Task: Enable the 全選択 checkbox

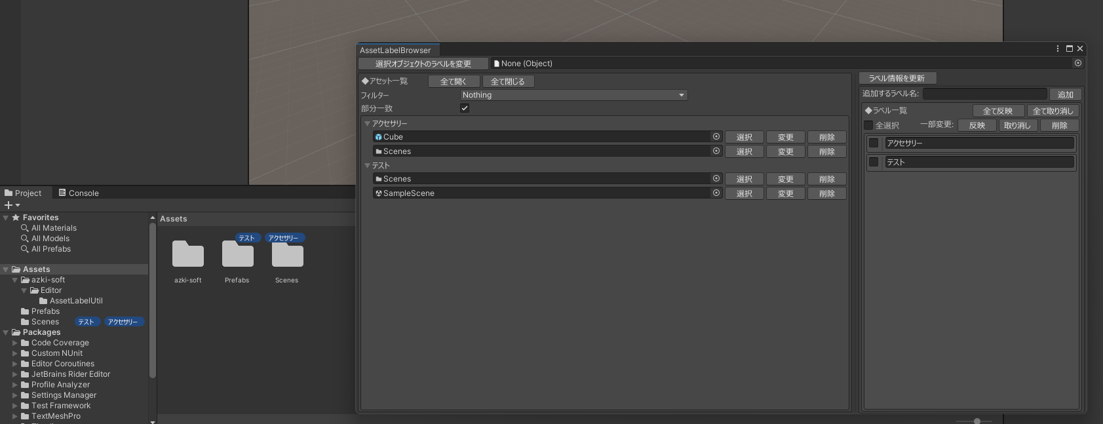Action: tap(868, 125)
